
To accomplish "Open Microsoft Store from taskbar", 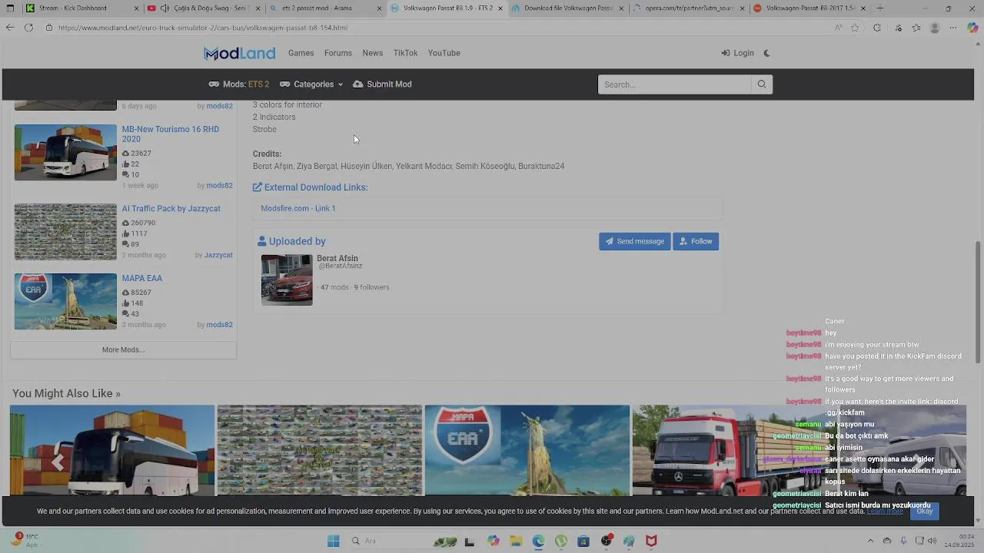I will (x=583, y=541).
